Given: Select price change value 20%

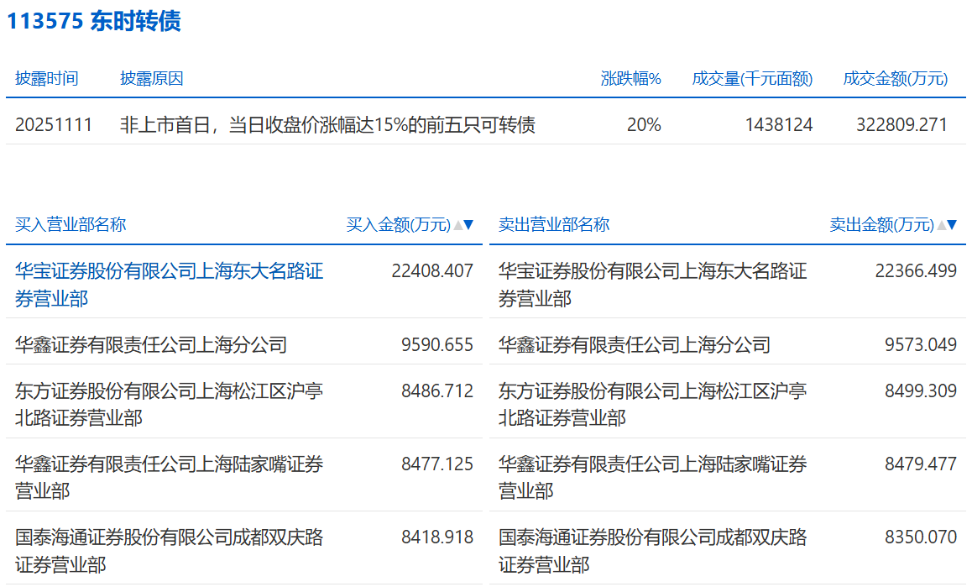Looking at the screenshot, I should pyautogui.click(x=644, y=125).
